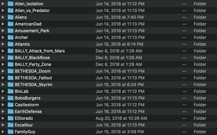Select the Alien_Isolation folder icon

[11, 4]
